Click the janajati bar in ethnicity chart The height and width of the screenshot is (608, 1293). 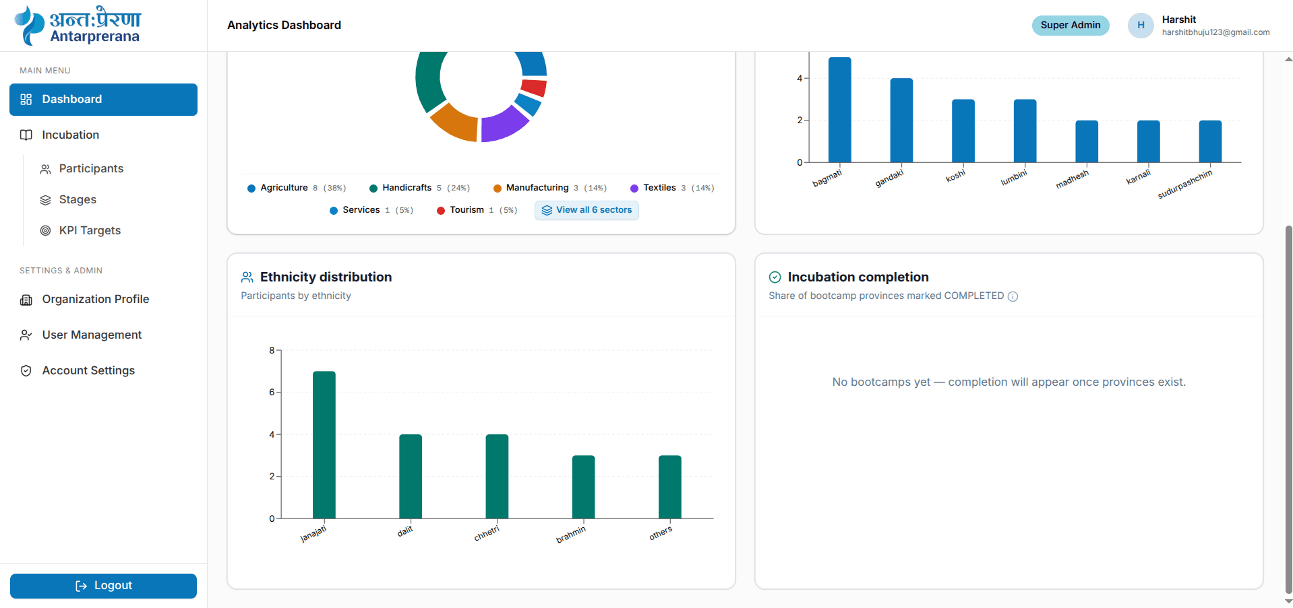(x=324, y=445)
